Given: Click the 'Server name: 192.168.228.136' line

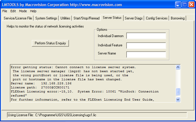Looking at the screenshot, I should (x=41, y=83).
